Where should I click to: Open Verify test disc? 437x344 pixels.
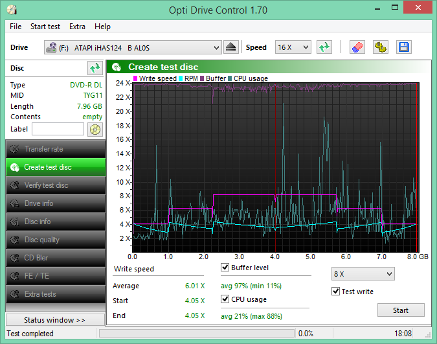coord(56,185)
